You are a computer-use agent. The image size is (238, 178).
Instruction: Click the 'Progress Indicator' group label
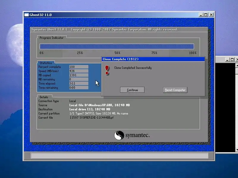[51, 38]
